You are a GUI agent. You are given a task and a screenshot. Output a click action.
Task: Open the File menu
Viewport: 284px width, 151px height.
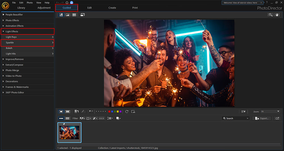[x=14, y=3]
